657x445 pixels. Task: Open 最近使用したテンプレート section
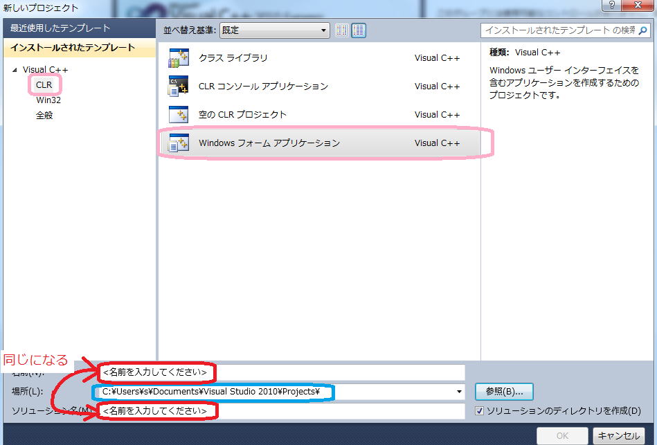(x=79, y=28)
